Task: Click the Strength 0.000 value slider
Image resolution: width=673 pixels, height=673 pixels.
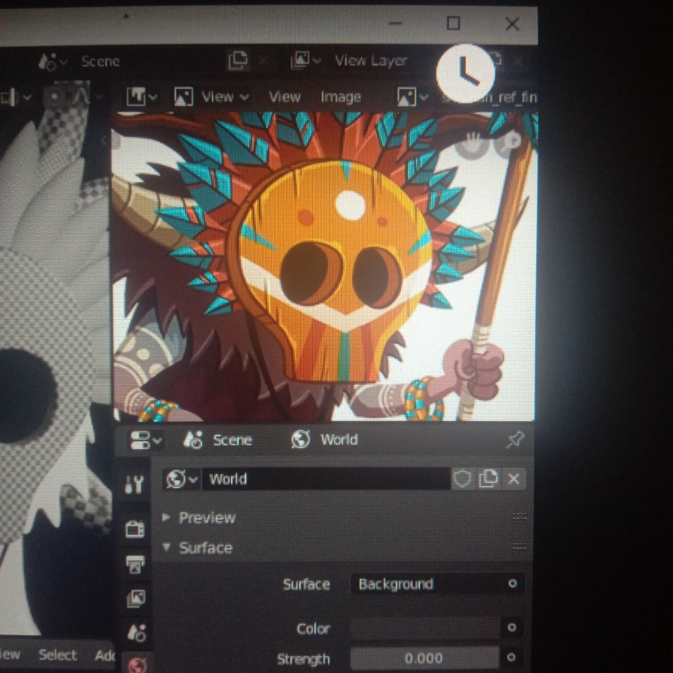Action: [425, 658]
